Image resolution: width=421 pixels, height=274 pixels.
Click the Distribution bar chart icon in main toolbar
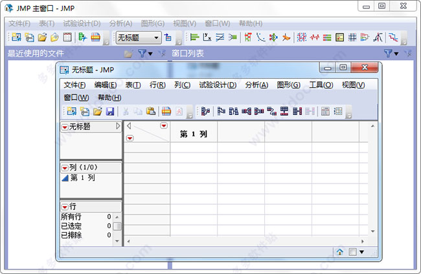(x=194, y=37)
